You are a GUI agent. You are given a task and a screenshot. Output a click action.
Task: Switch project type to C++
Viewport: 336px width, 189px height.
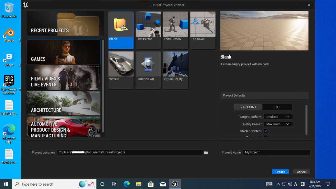pos(277,107)
